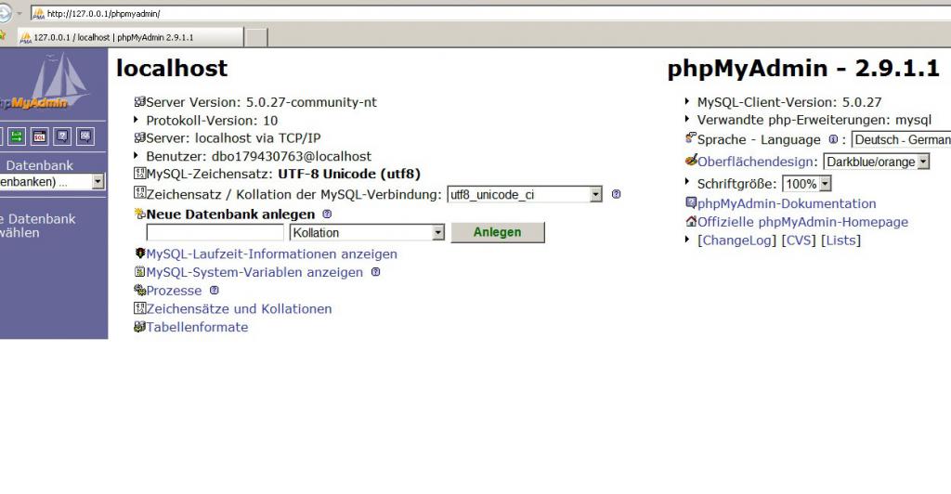
Task: Click the house icon for official homepage
Action: click(691, 221)
